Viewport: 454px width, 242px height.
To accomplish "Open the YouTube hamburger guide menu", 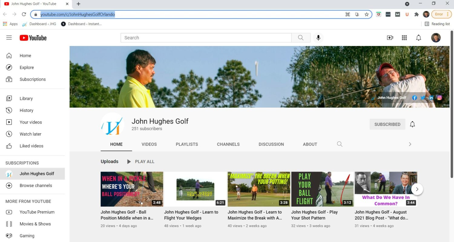I will click(9, 37).
